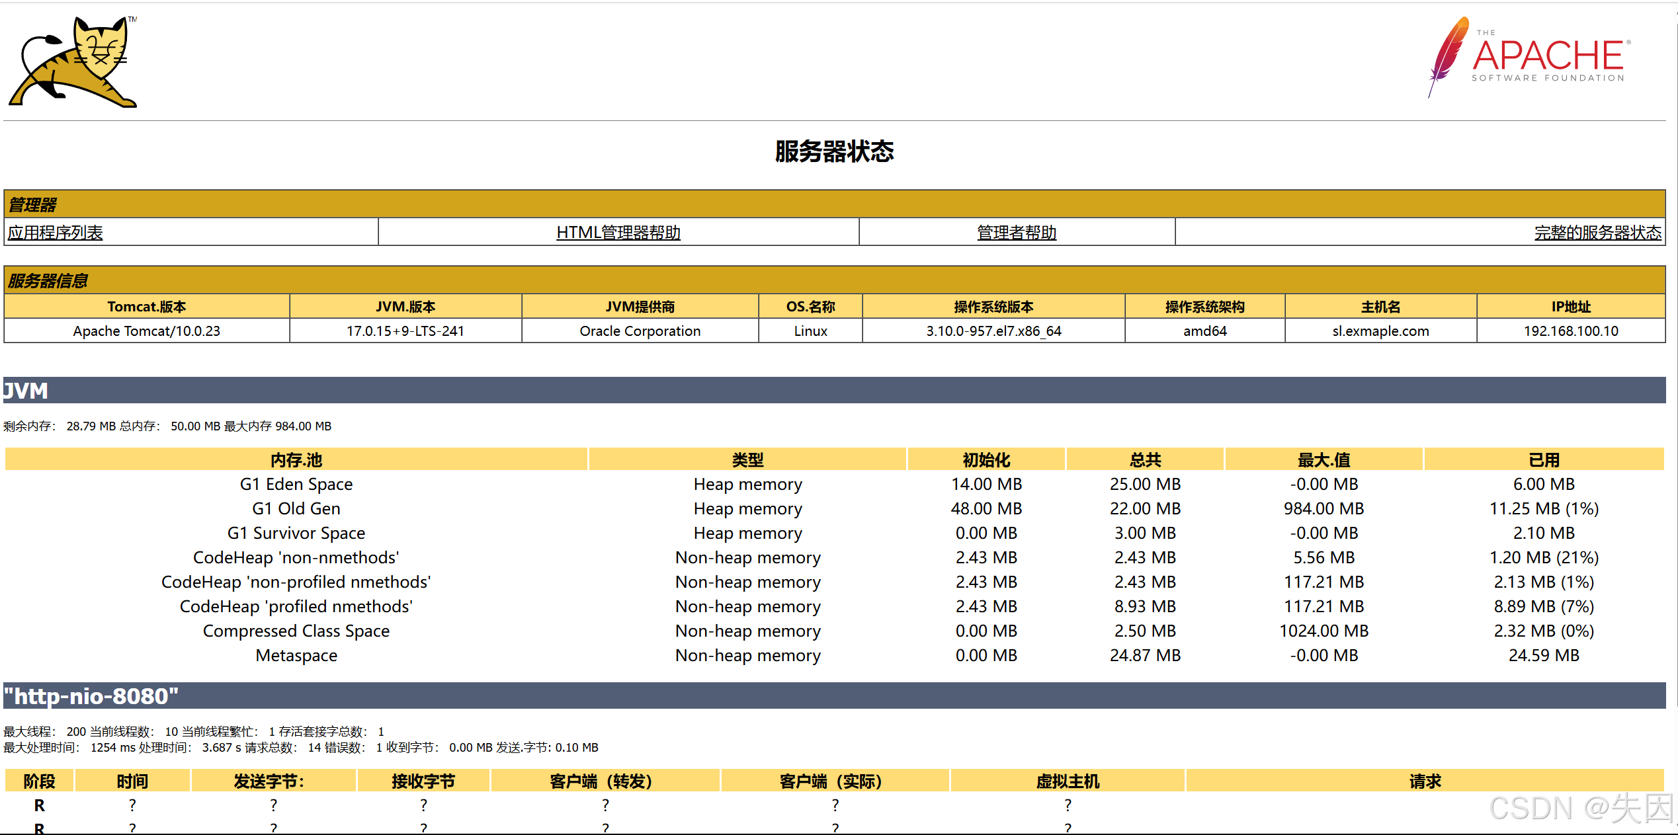The image size is (1678, 835).
Task: Click the 最大处理时间 1254 ms statistics line
Action: (301, 747)
